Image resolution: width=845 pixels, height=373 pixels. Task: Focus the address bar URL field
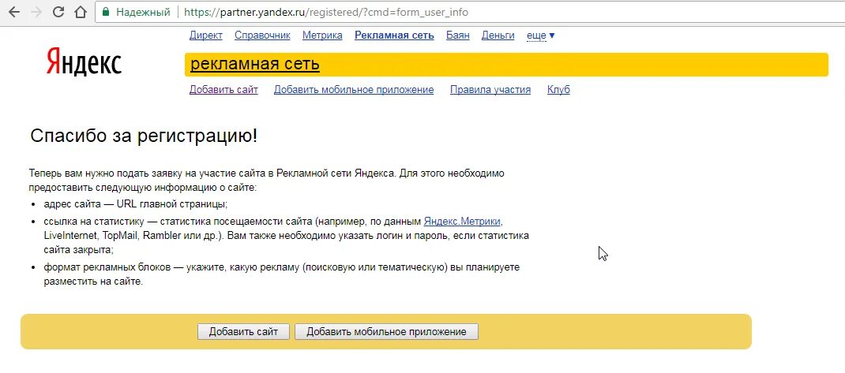coord(469,12)
